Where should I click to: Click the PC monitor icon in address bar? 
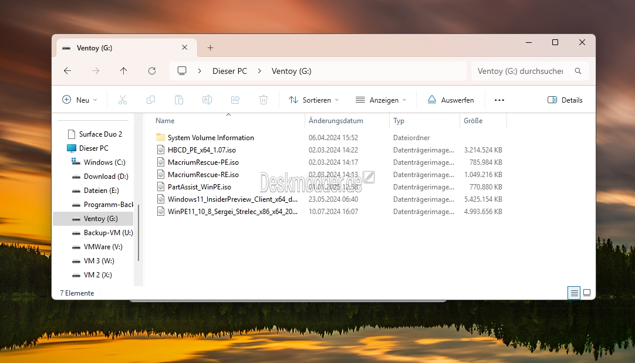(x=182, y=71)
